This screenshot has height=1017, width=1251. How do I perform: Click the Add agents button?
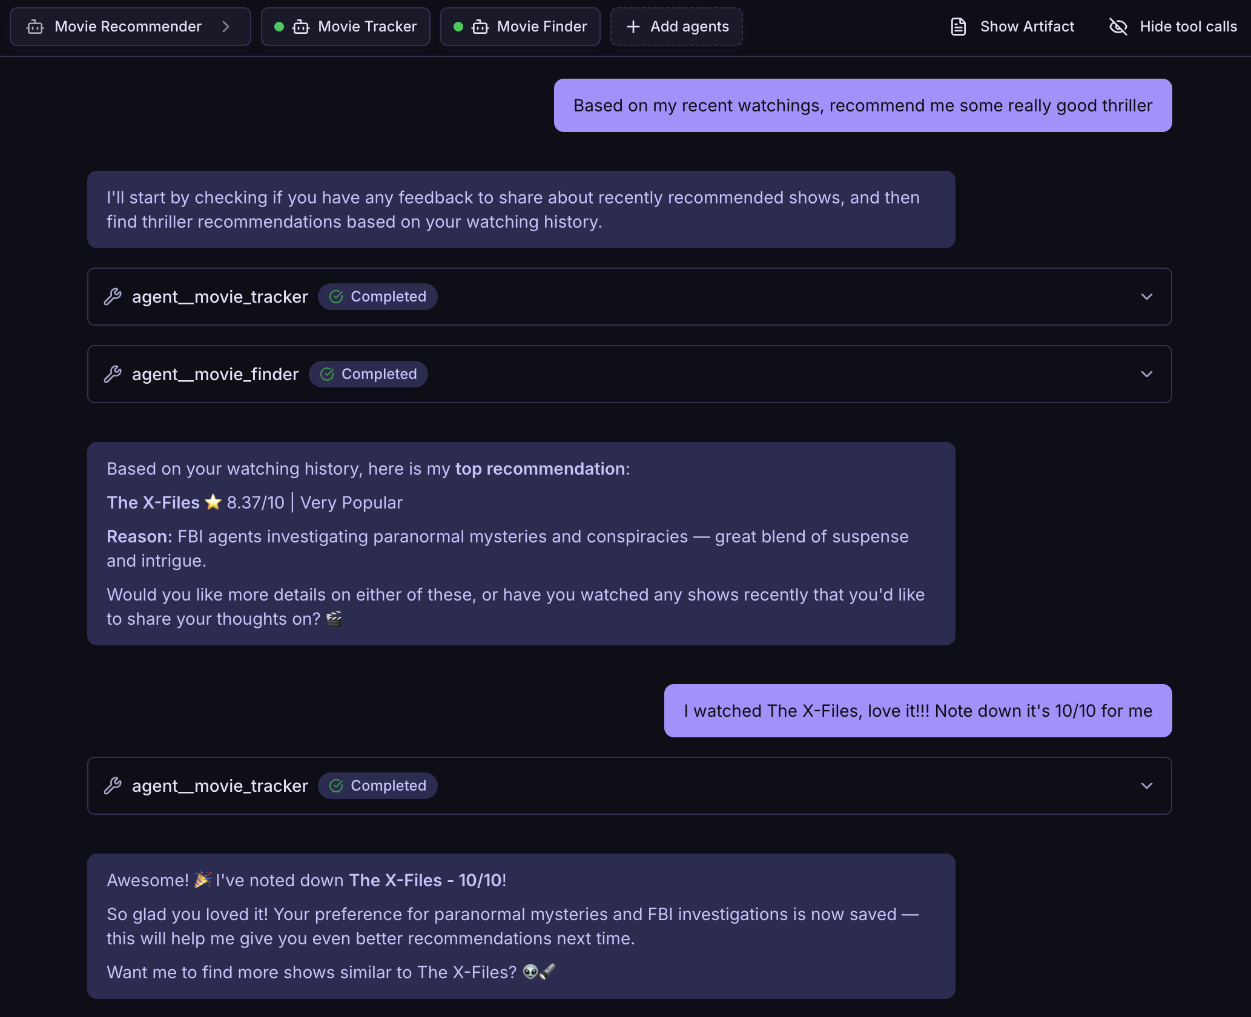[689, 27]
